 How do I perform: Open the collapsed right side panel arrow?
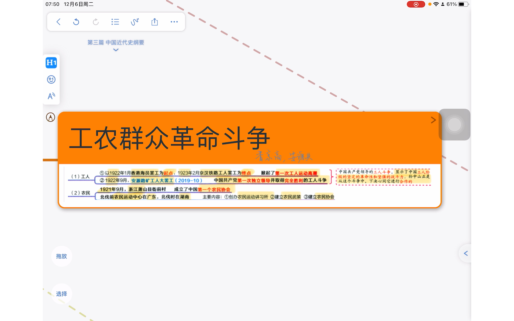[x=465, y=253]
